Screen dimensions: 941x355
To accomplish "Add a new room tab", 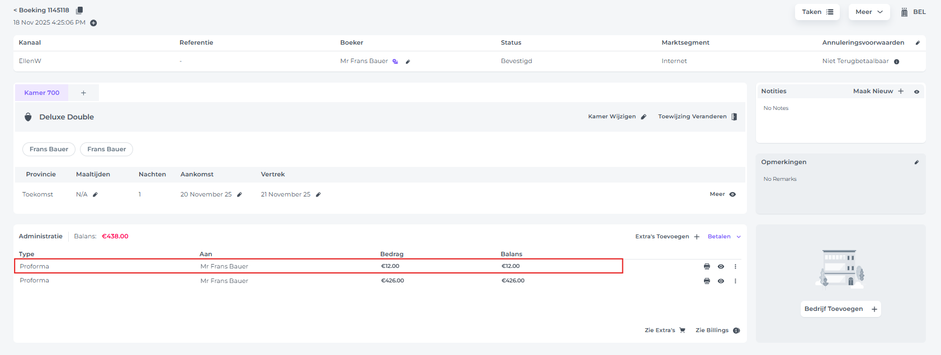I will click(x=83, y=93).
